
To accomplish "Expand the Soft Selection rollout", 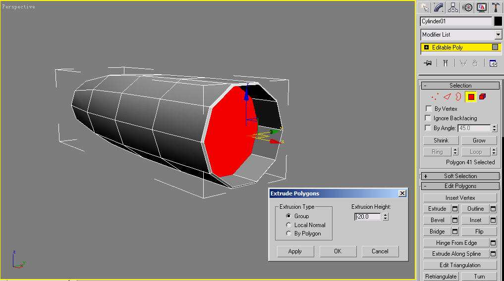I will pyautogui.click(x=460, y=176).
